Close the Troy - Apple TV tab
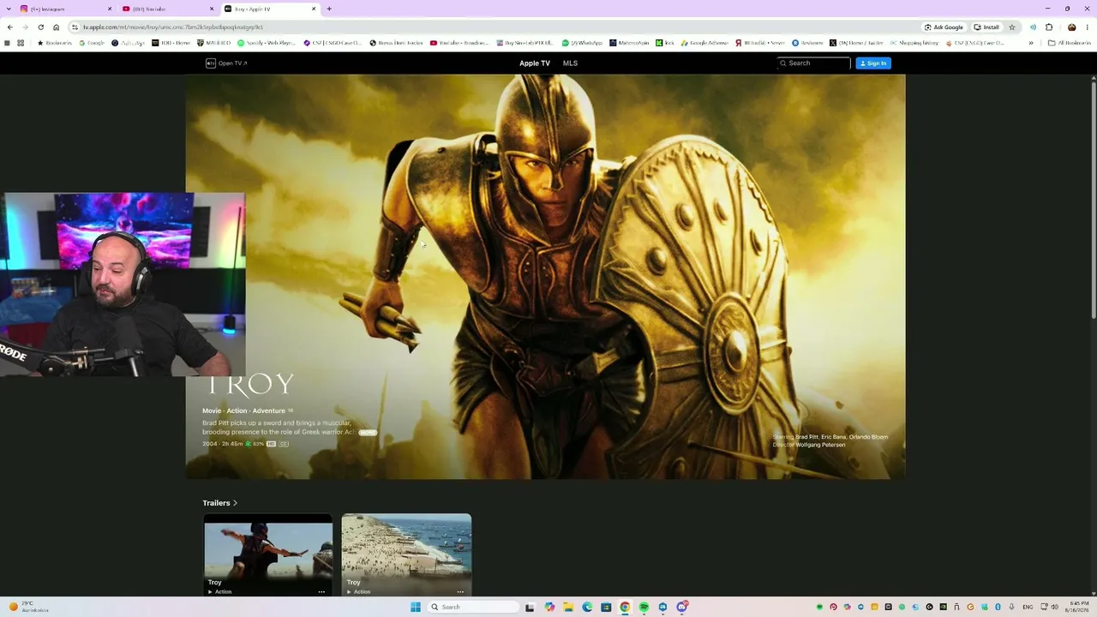This screenshot has height=617, width=1097. [x=314, y=9]
